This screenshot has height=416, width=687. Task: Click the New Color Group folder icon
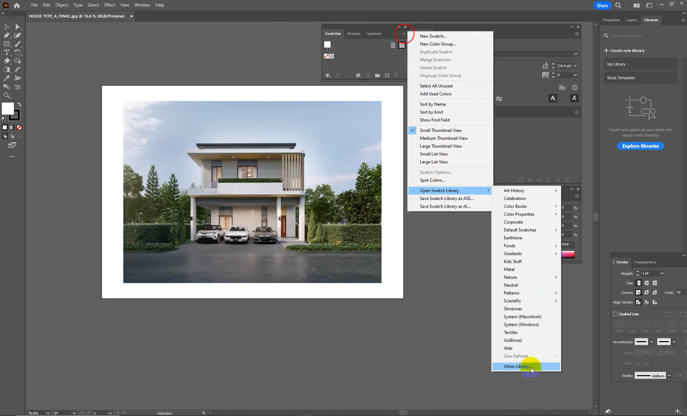[377, 75]
